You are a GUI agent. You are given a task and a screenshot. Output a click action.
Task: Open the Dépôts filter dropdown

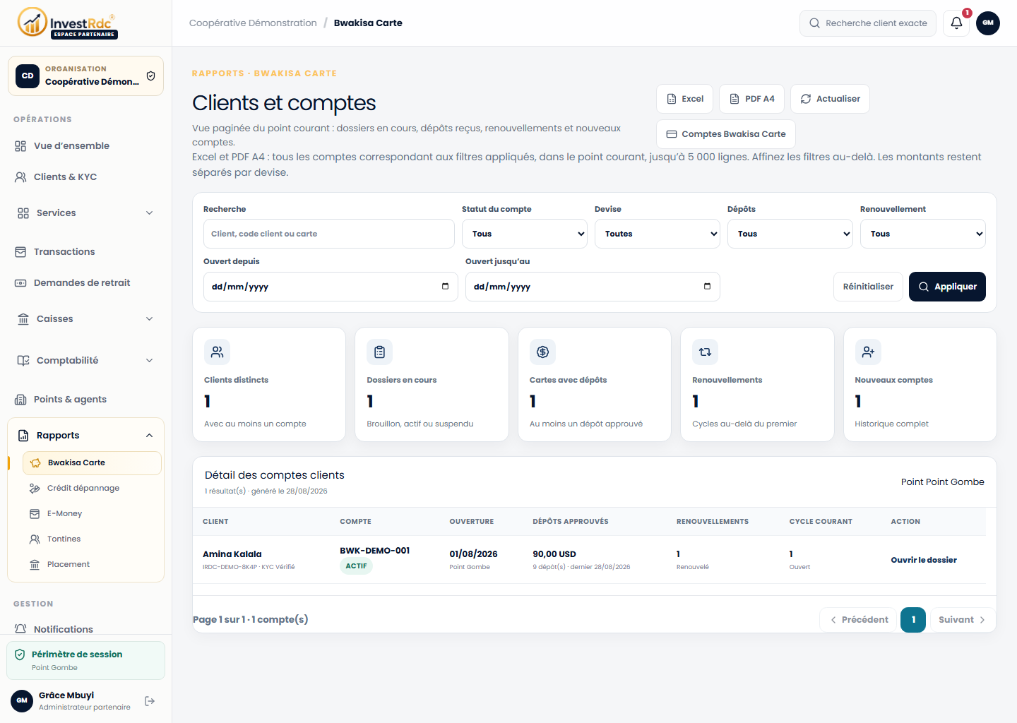point(790,234)
